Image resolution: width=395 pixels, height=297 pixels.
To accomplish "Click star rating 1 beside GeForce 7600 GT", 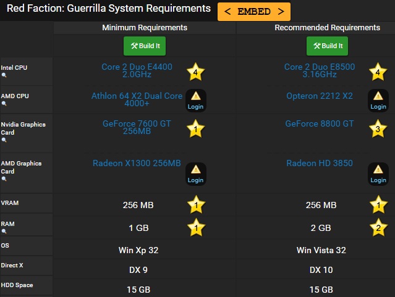I will pyautogui.click(x=195, y=129).
